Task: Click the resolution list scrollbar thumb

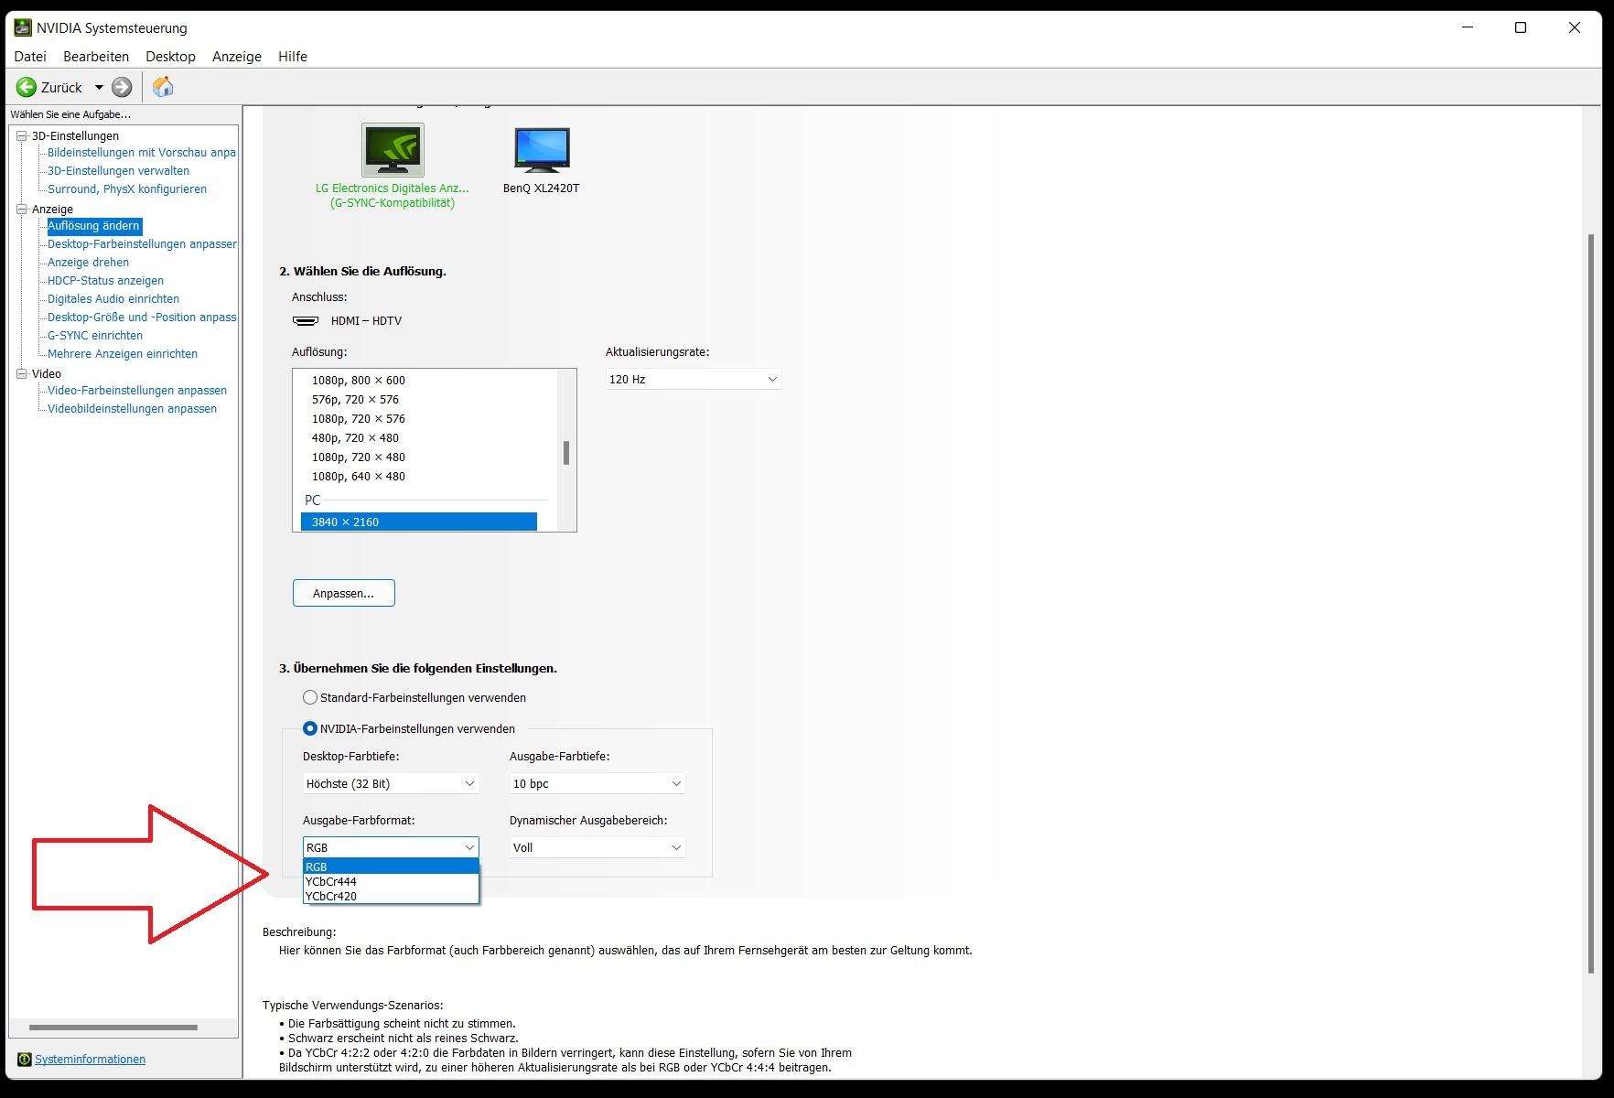Action: click(566, 453)
